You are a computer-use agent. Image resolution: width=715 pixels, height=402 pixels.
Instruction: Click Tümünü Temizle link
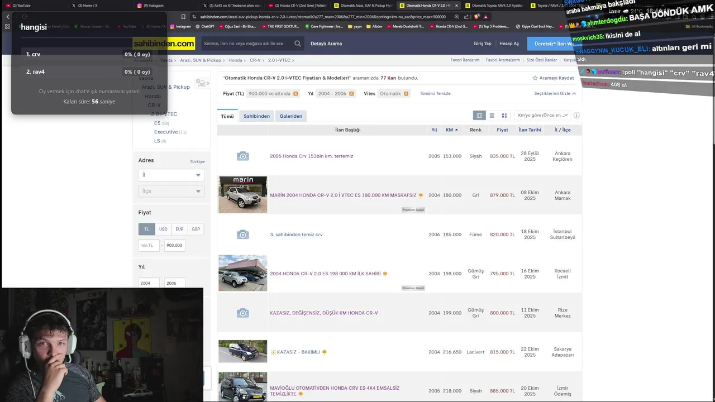point(435,94)
